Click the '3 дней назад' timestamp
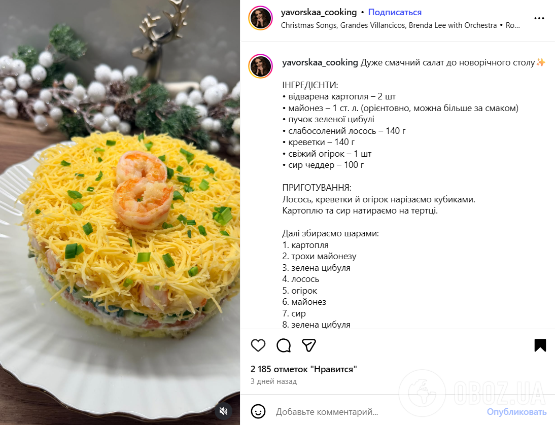Viewport: 555px width, 425px height. [273, 381]
